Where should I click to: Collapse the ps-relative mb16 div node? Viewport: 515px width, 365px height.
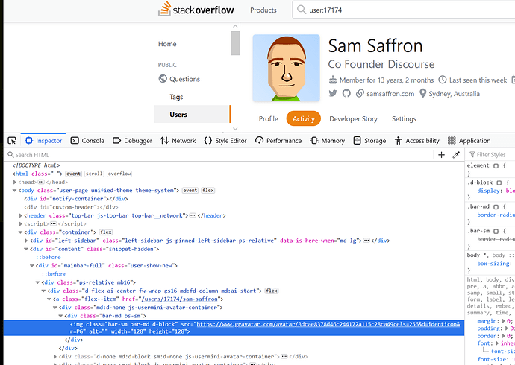click(x=38, y=282)
